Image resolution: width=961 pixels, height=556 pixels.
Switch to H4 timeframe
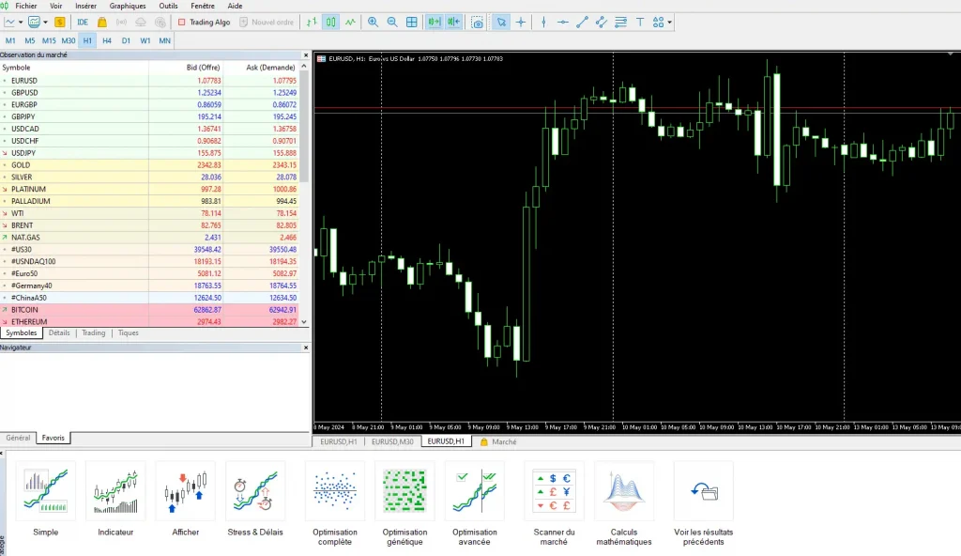[107, 40]
